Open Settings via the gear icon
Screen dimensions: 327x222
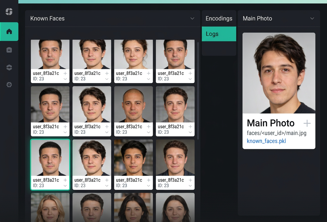9,85
